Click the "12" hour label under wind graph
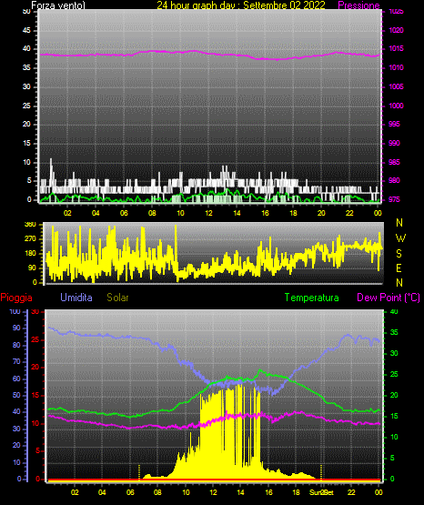The image size is (424, 505). tap(208, 213)
